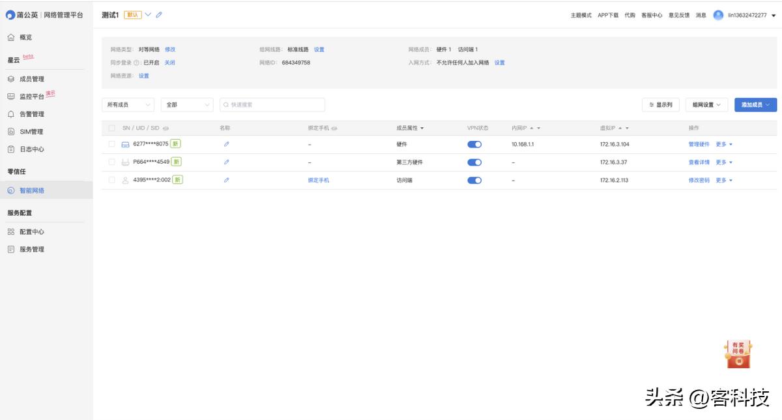Expand the 组网设置 dropdown
The image size is (782, 420).
click(706, 105)
